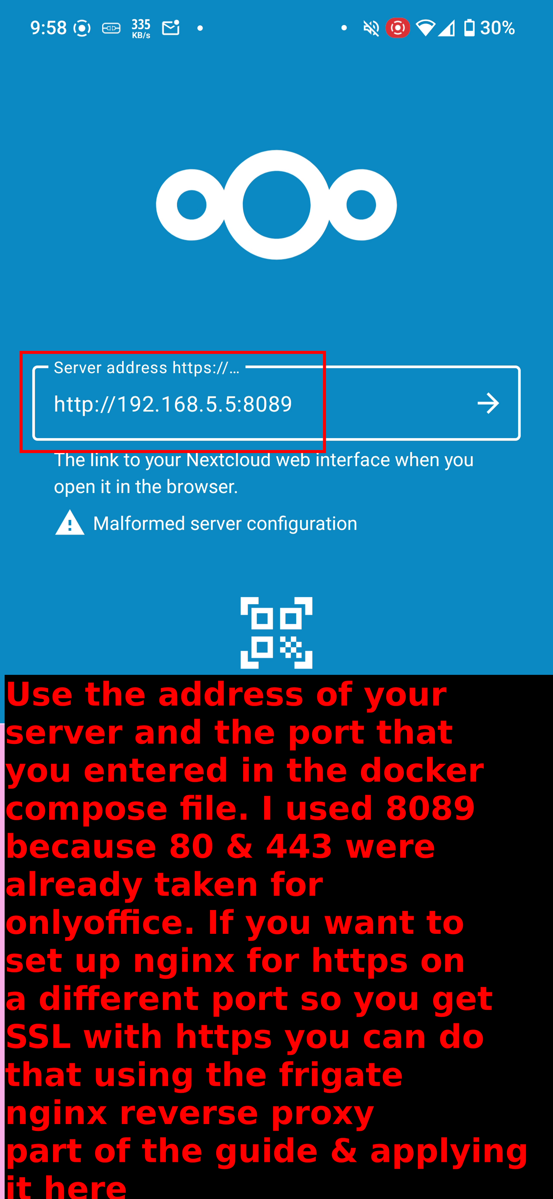Tap the muted sound status icon
Viewport: 553px width, 1199px height.
tap(371, 29)
